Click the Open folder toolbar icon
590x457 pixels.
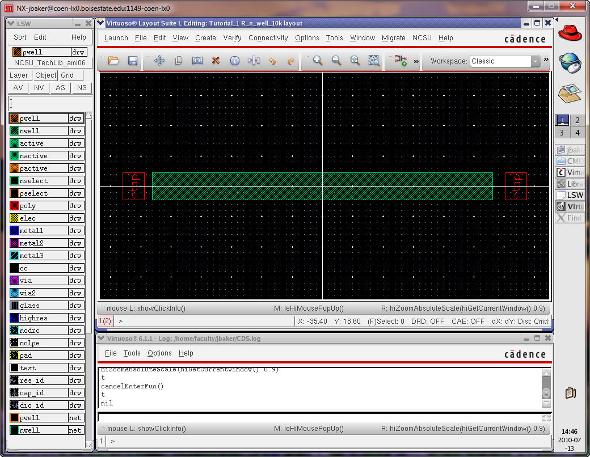(113, 61)
